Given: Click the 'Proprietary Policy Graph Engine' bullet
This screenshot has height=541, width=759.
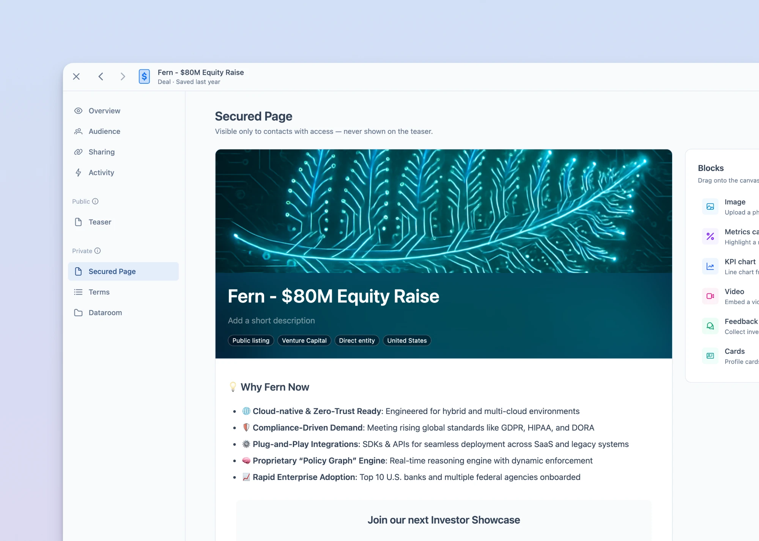Looking at the screenshot, I should (x=417, y=461).
